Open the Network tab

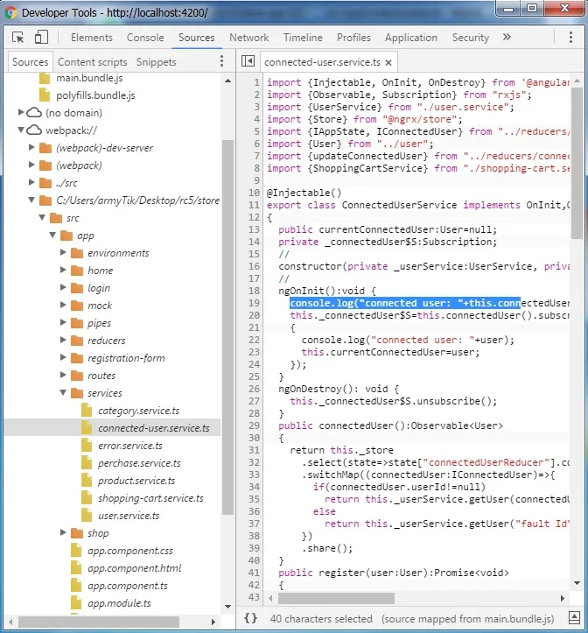click(x=249, y=38)
